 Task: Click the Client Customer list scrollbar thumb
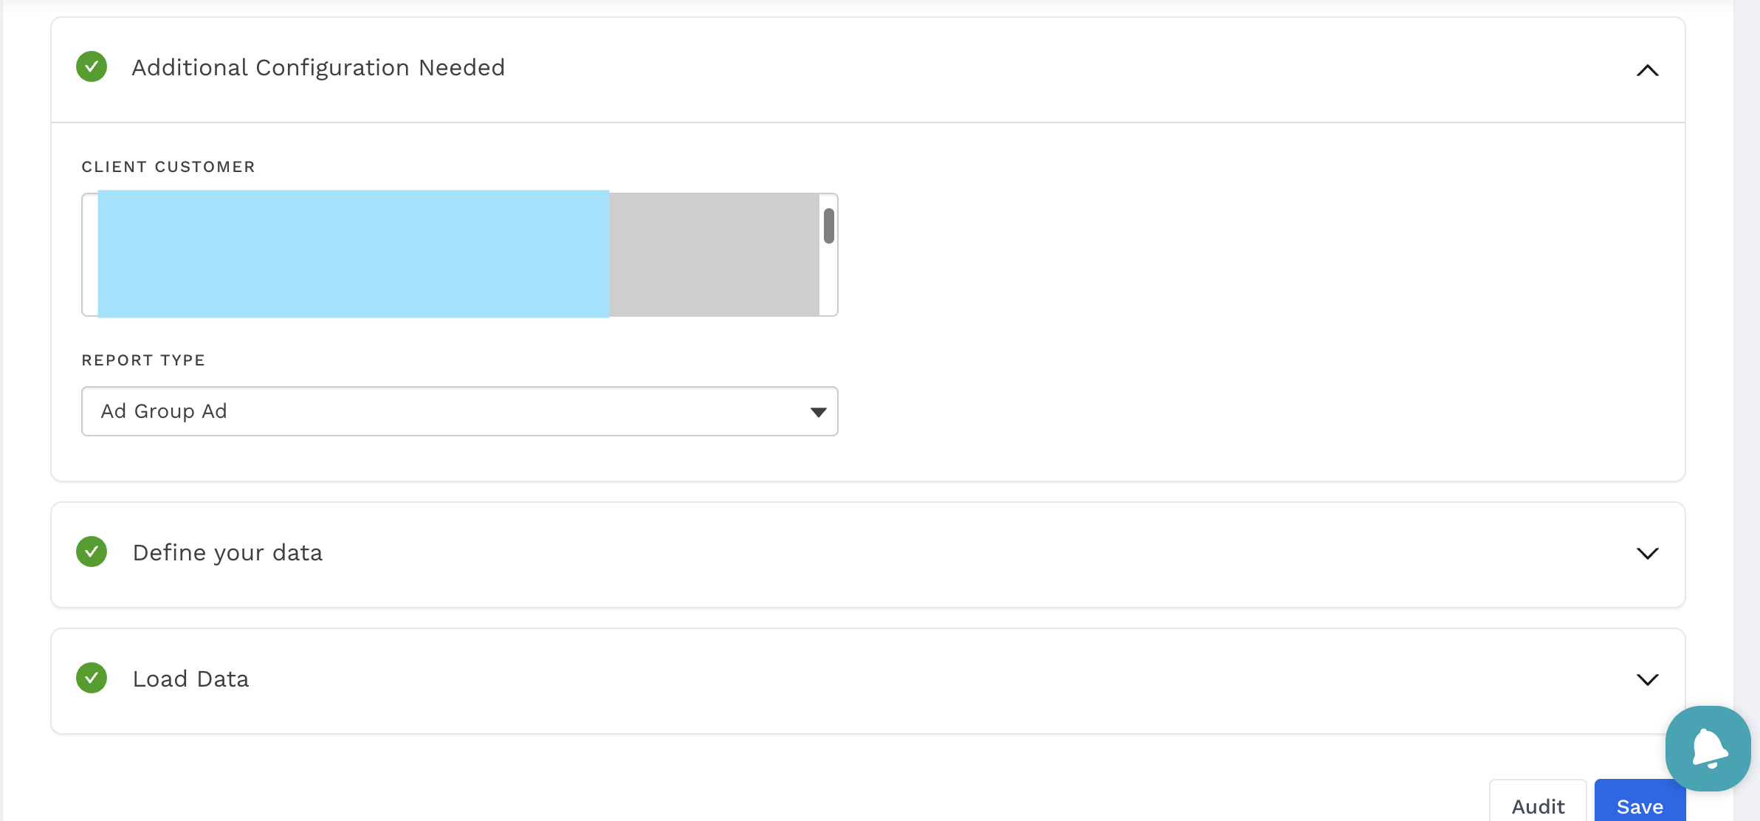coord(828,226)
